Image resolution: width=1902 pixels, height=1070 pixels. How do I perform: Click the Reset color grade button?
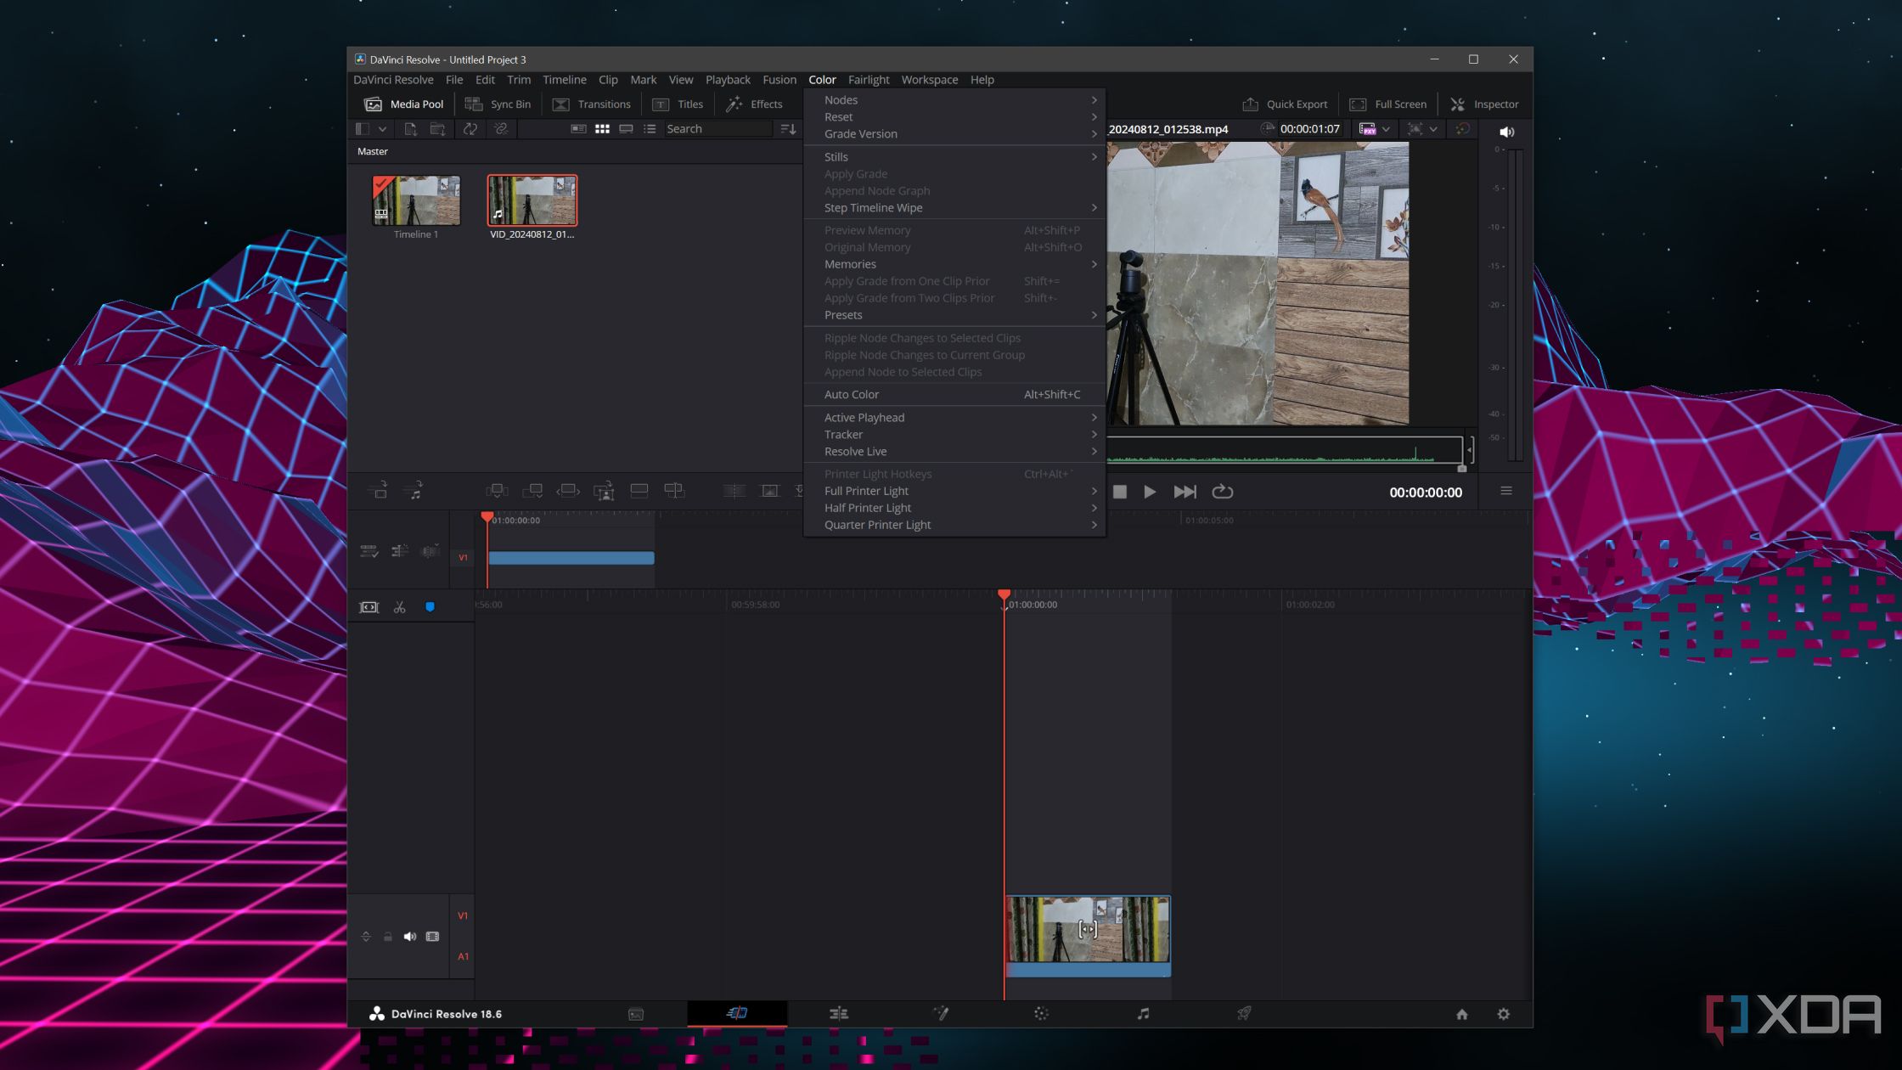(839, 116)
